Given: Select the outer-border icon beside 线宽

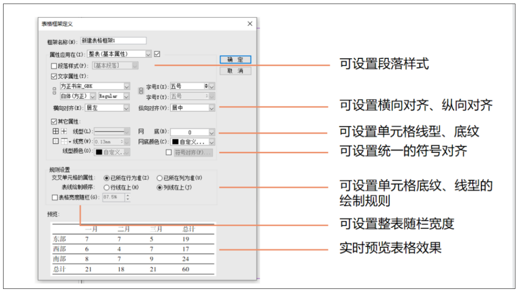Looking at the screenshot, I should 56,142.
